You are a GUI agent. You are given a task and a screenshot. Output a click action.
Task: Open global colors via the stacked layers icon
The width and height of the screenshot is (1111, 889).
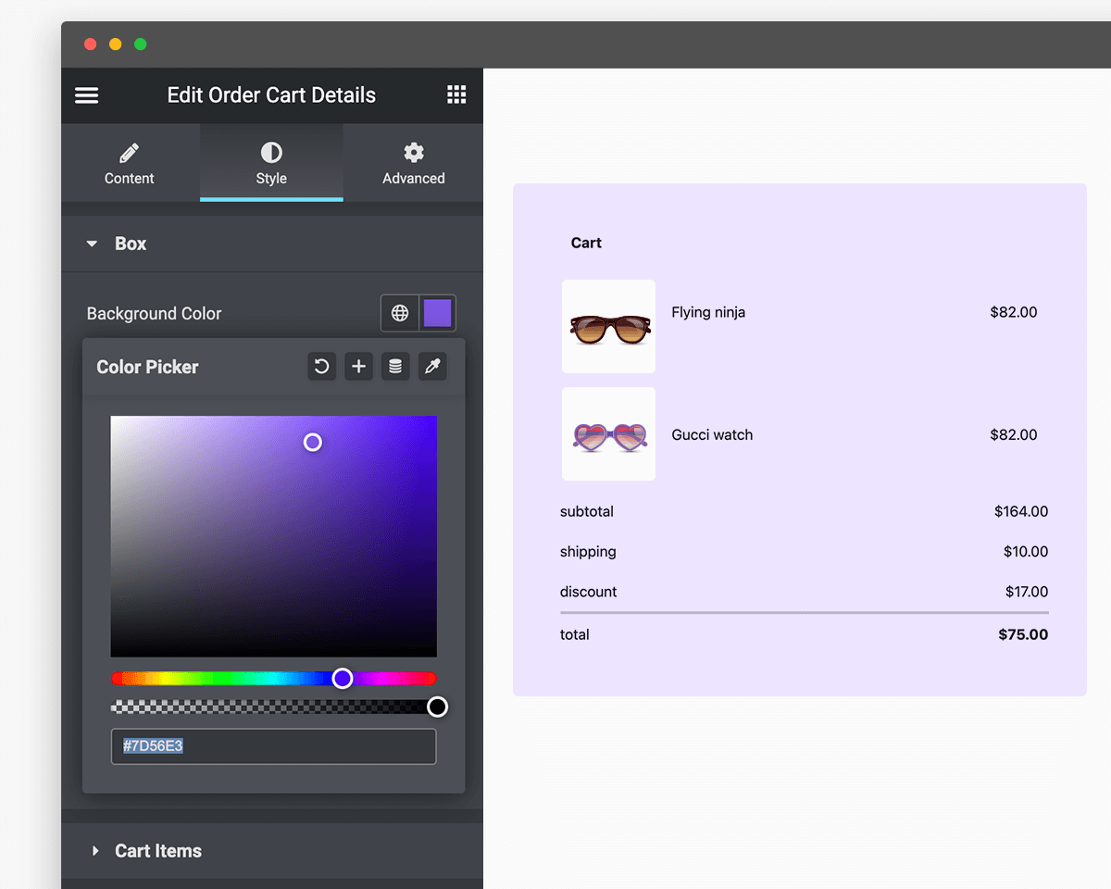tap(395, 366)
